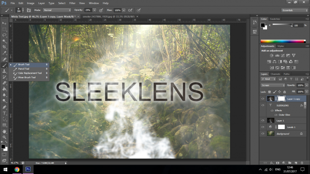Click the zoom percentage field in status bar
310x174 pixels.
(14, 163)
